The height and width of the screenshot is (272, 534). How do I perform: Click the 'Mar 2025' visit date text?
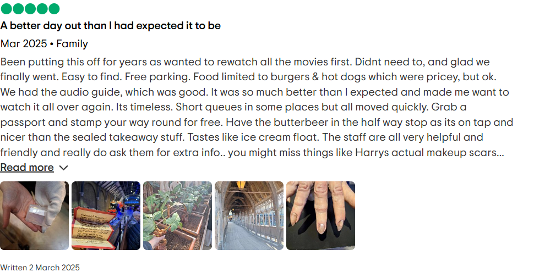(x=24, y=44)
